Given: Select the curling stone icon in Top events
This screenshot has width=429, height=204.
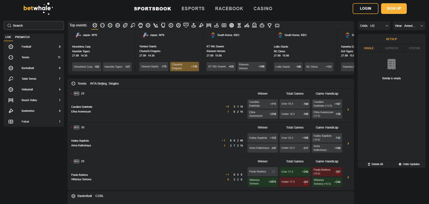Looking at the screenshot, I should (x=262, y=25).
